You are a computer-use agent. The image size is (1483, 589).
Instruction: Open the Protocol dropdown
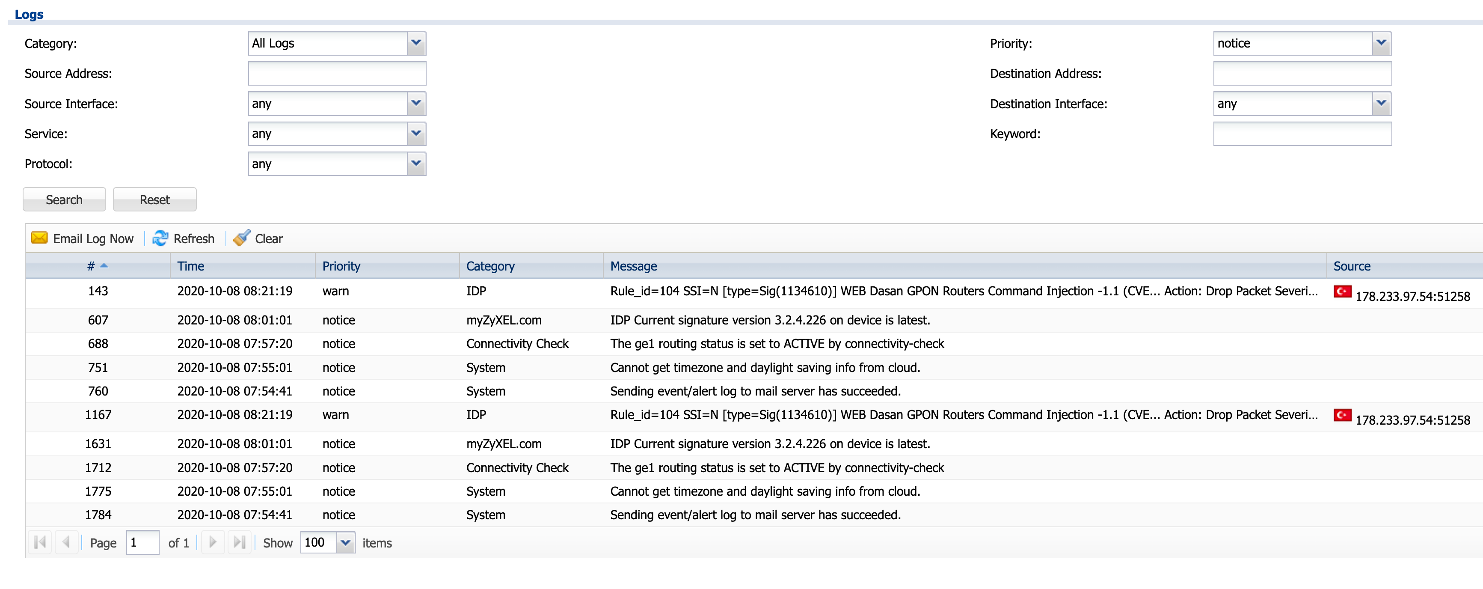coord(415,164)
